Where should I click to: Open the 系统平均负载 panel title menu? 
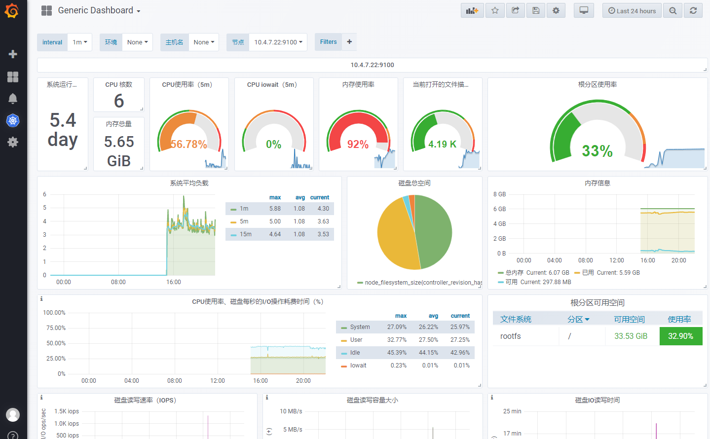(189, 183)
